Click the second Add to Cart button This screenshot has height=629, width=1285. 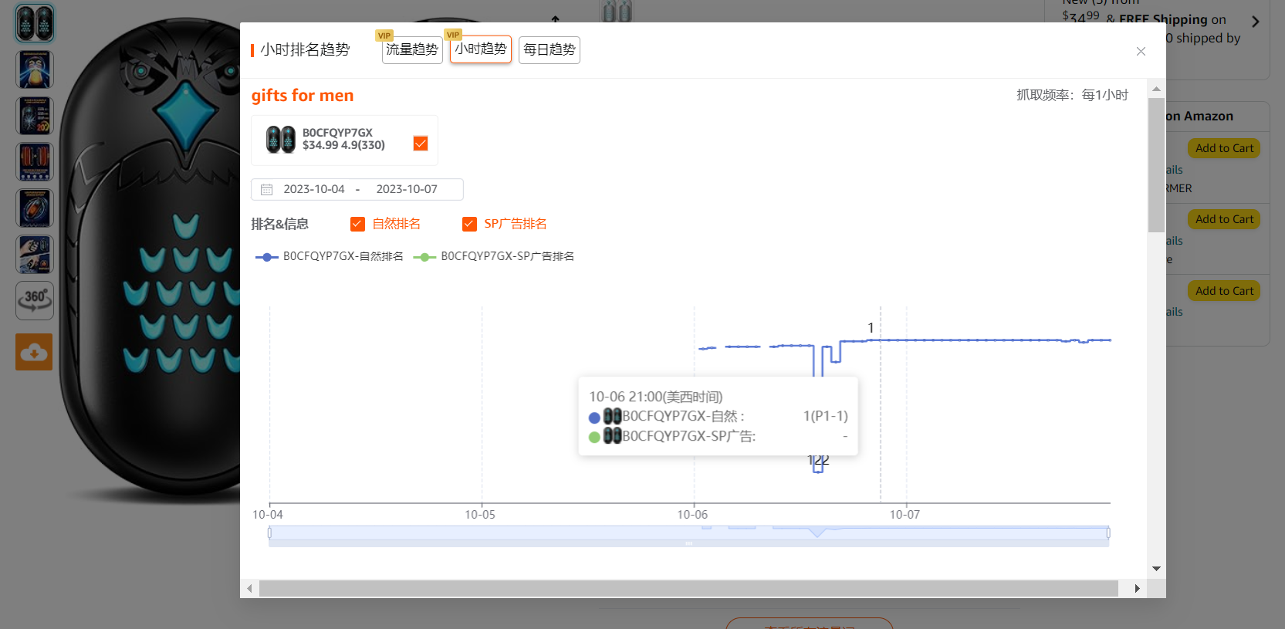click(1224, 219)
